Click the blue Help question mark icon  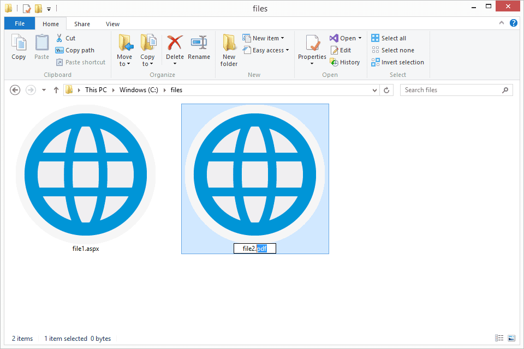click(514, 23)
